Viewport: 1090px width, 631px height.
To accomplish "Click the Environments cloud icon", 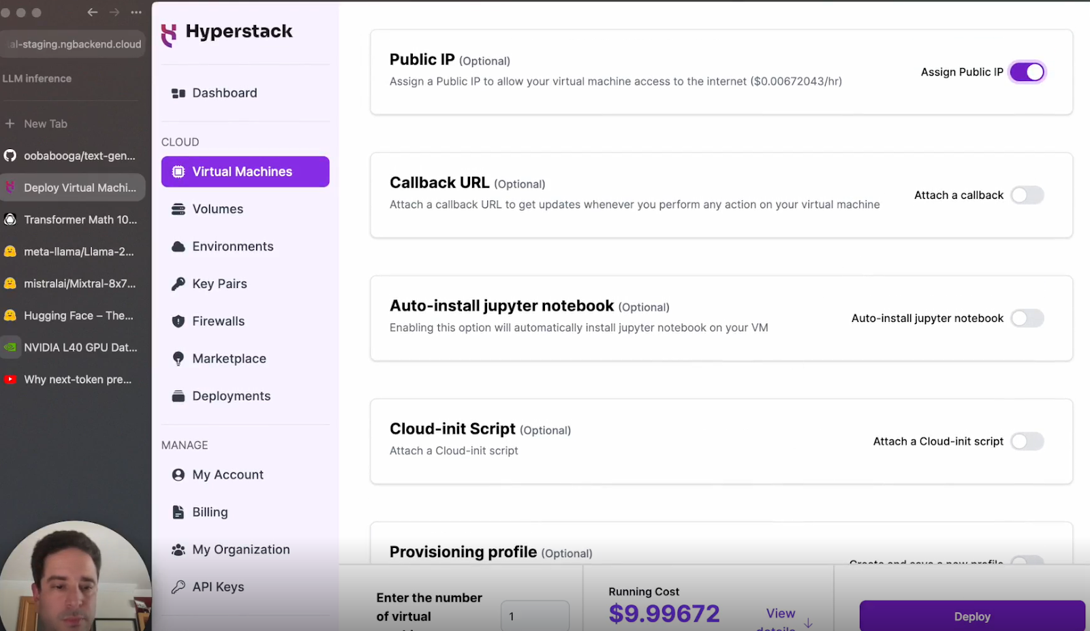I will click(178, 246).
